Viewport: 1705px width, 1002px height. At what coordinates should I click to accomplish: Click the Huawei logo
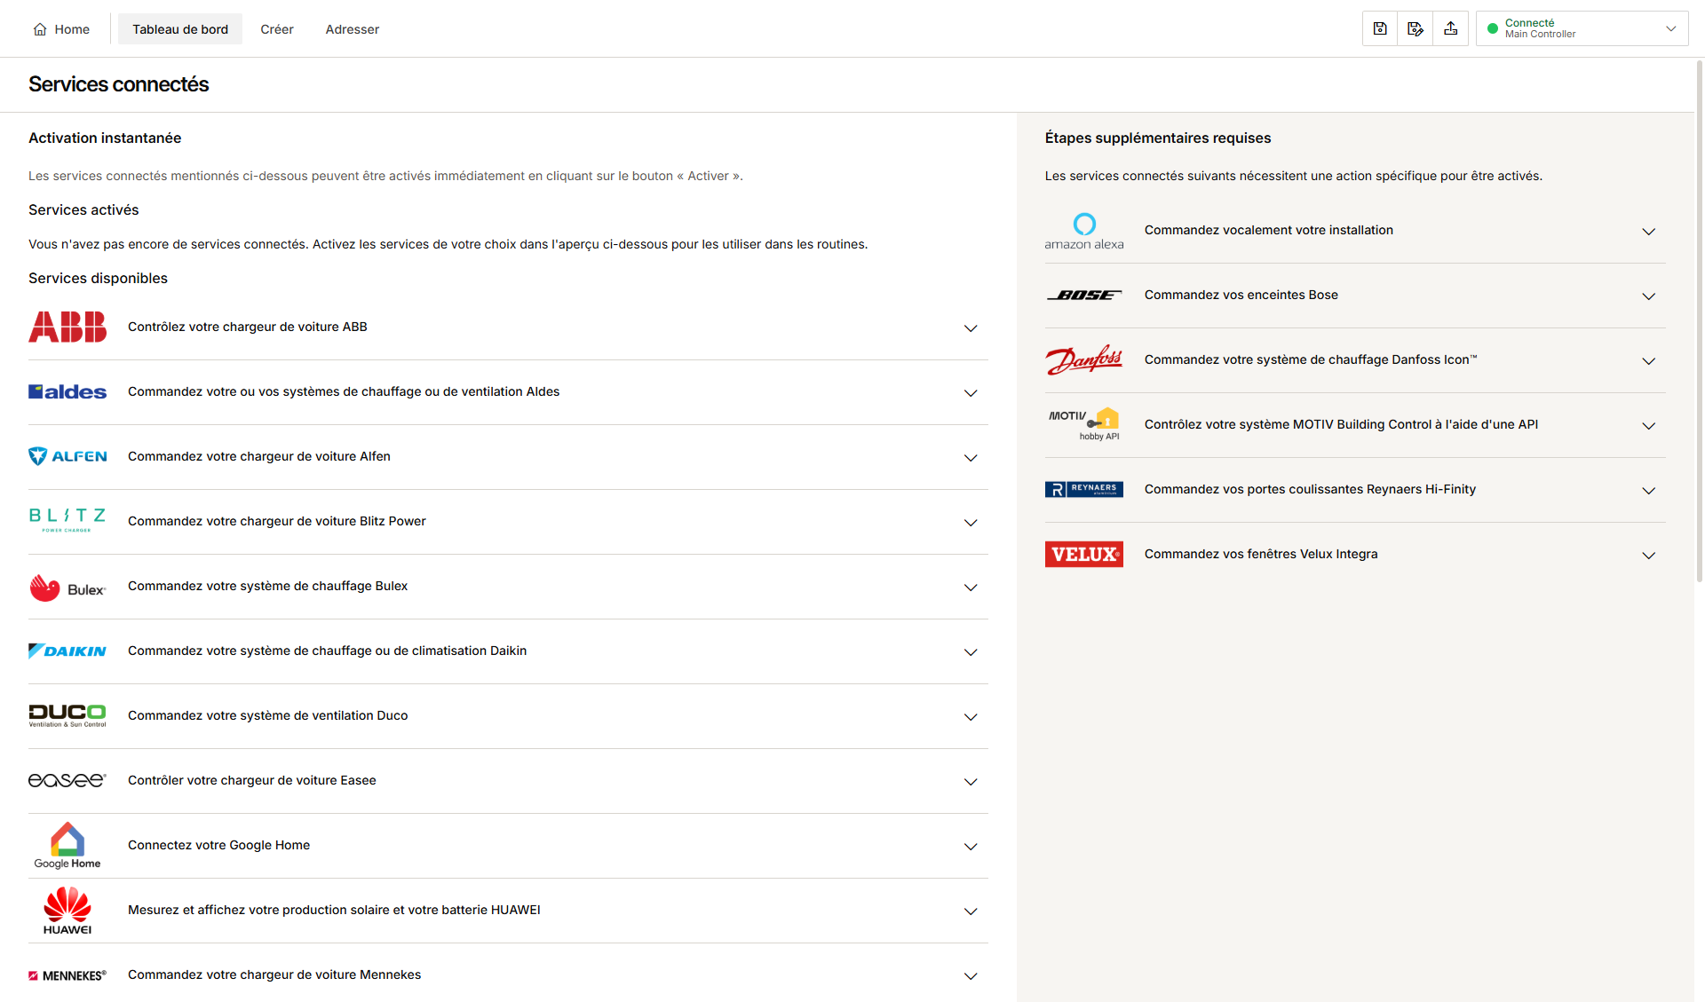(67, 911)
